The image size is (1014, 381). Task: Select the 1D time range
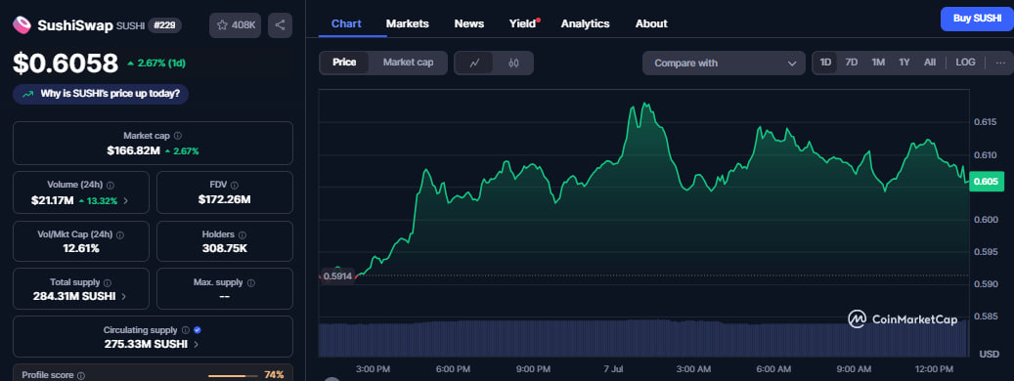coord(825,63)
